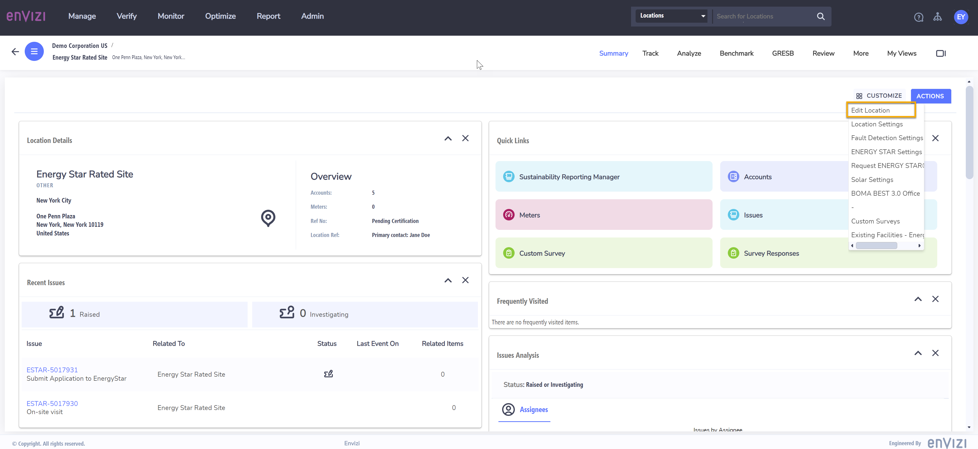Switch to the Analyze tab

click(689, 54)
